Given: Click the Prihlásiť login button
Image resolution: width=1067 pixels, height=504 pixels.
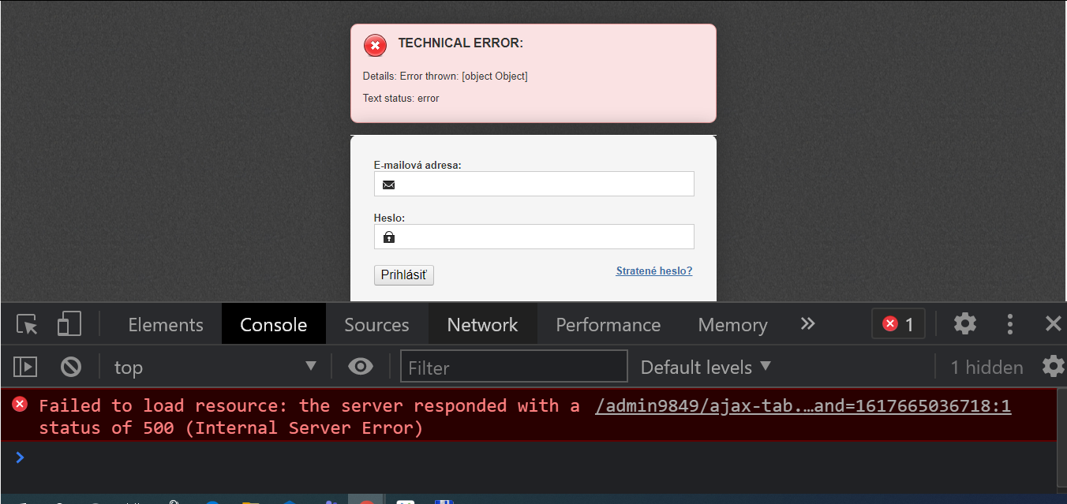Looking at the screenshot, I should [x=404, y=275].
